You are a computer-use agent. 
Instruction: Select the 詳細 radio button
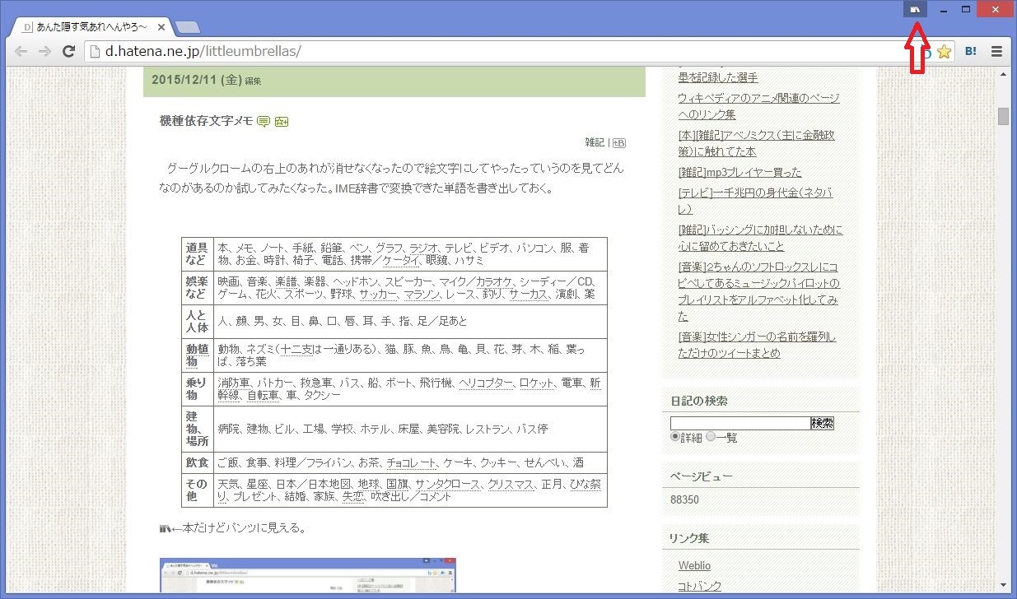pyautogui.click(x=675, y=437)
